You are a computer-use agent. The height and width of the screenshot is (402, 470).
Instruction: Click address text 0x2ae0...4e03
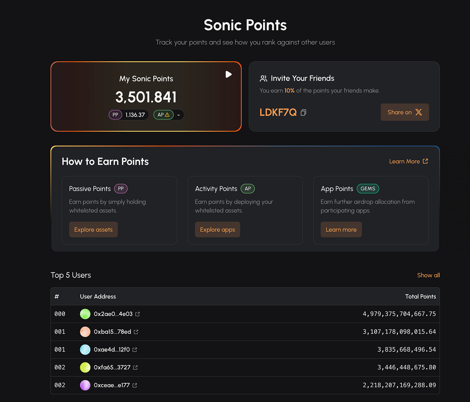coord(113,314)
